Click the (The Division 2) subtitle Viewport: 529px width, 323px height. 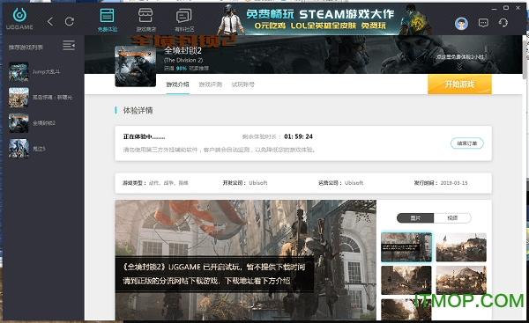coord(183,61)
